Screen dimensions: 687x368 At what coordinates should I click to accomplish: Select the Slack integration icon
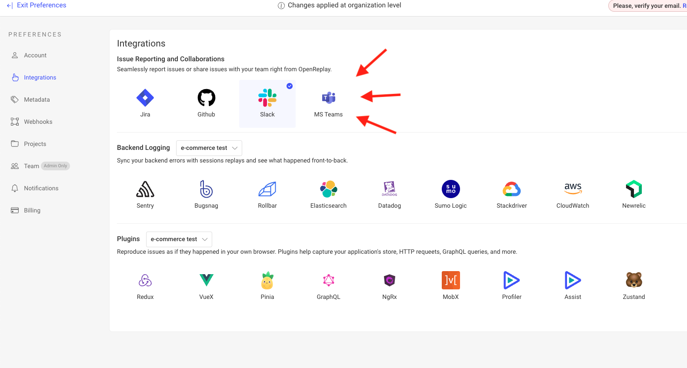pyautogui.click(x=267, y=98)
